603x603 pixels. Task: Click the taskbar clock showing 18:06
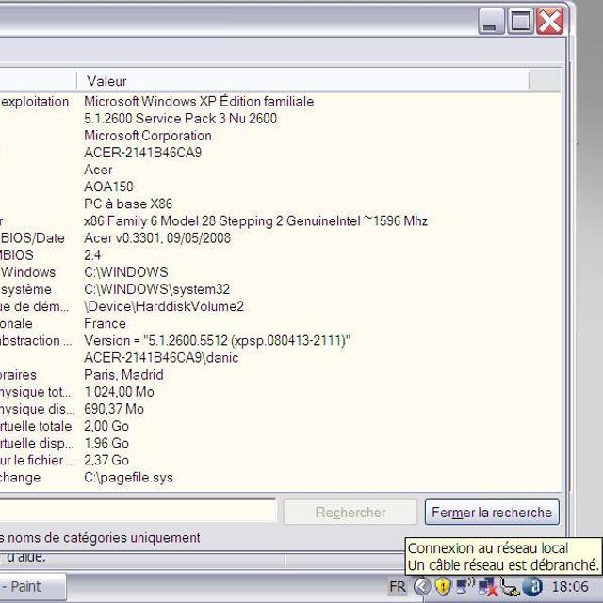click(x=570, y=586)
